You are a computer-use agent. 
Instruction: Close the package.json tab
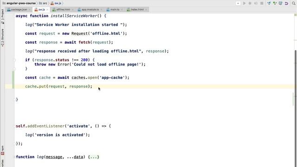tap(29, 10)
